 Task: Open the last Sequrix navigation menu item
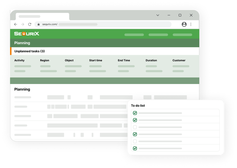182,35
